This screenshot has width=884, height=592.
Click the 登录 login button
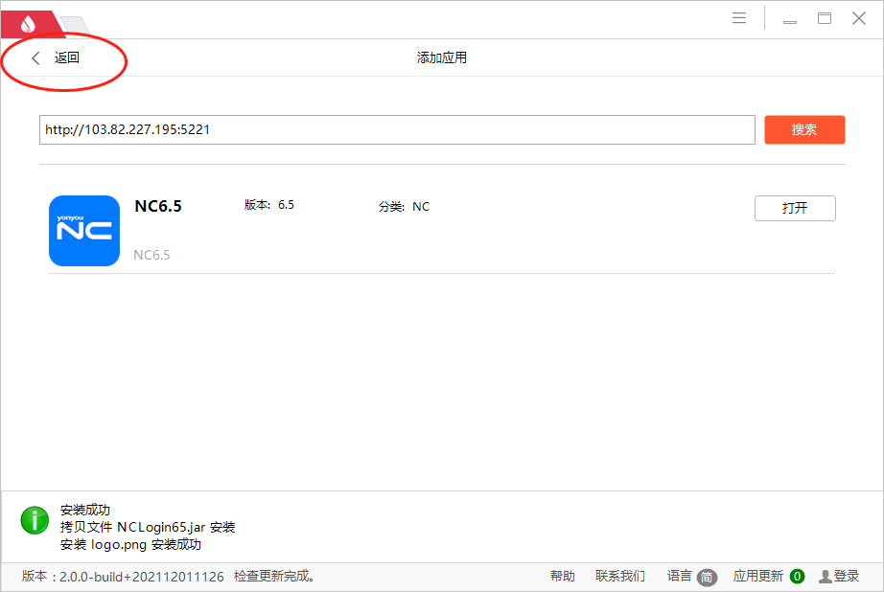(x=839, y=577)
